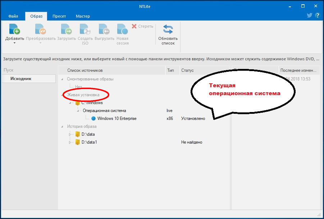Select the D:\data history entry

pos(88,135)
